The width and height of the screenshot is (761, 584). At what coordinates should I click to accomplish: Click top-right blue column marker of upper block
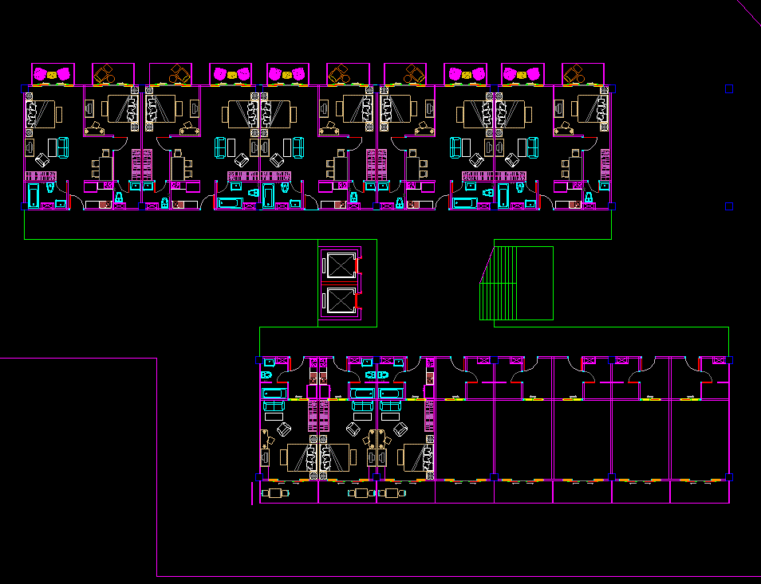[x=612, y=89]
